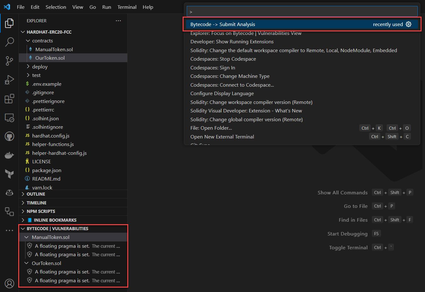Image resolution: width=425 pixels, height=292 pixels.
Task: Configure keybinding gear for Submit Analysis
Action: [x=408, y=24]
